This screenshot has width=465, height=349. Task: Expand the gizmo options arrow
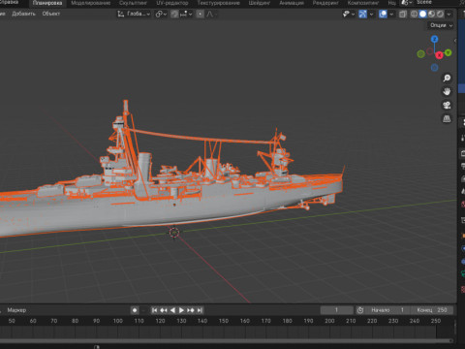coord(371,14)
